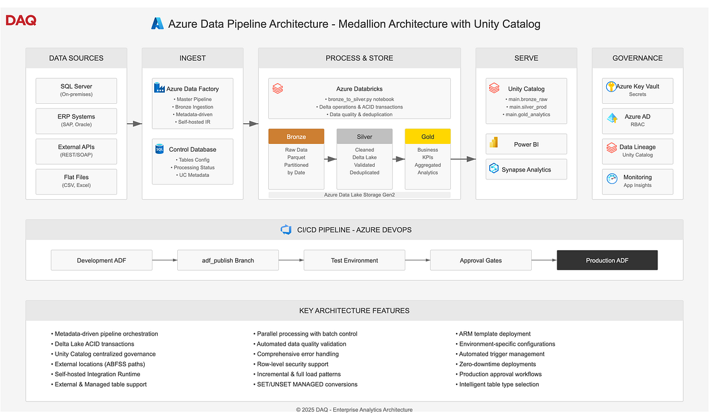
Task: Click the adf_publish Branch link
Action: [227, 259]
